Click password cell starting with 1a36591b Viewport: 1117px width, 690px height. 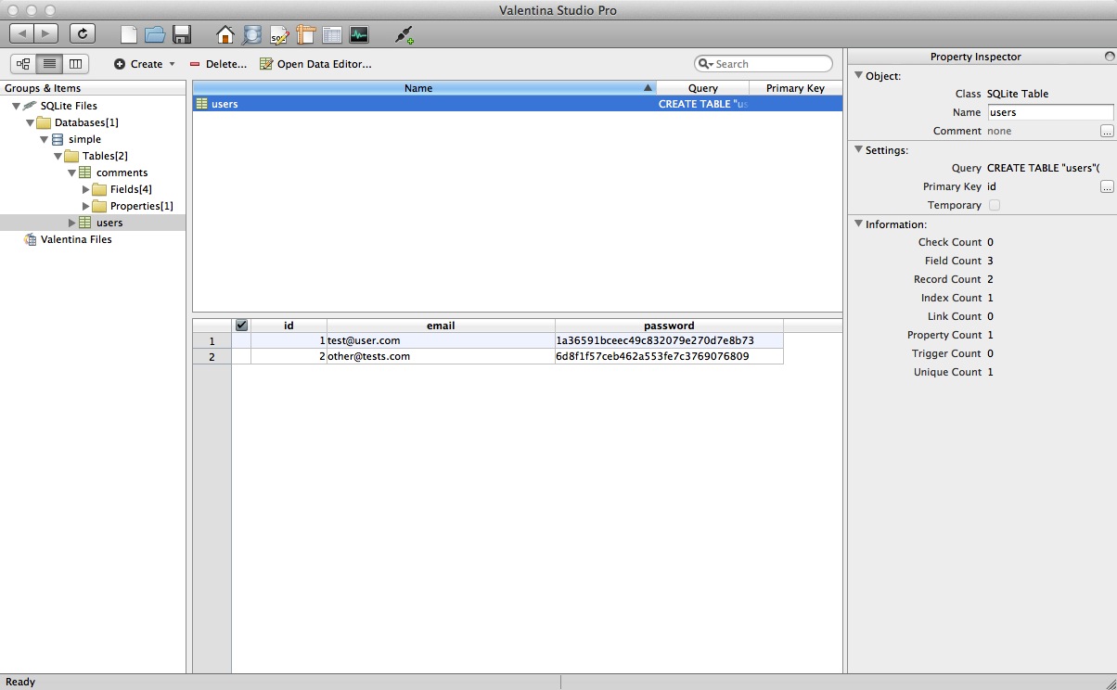point(669,340)
